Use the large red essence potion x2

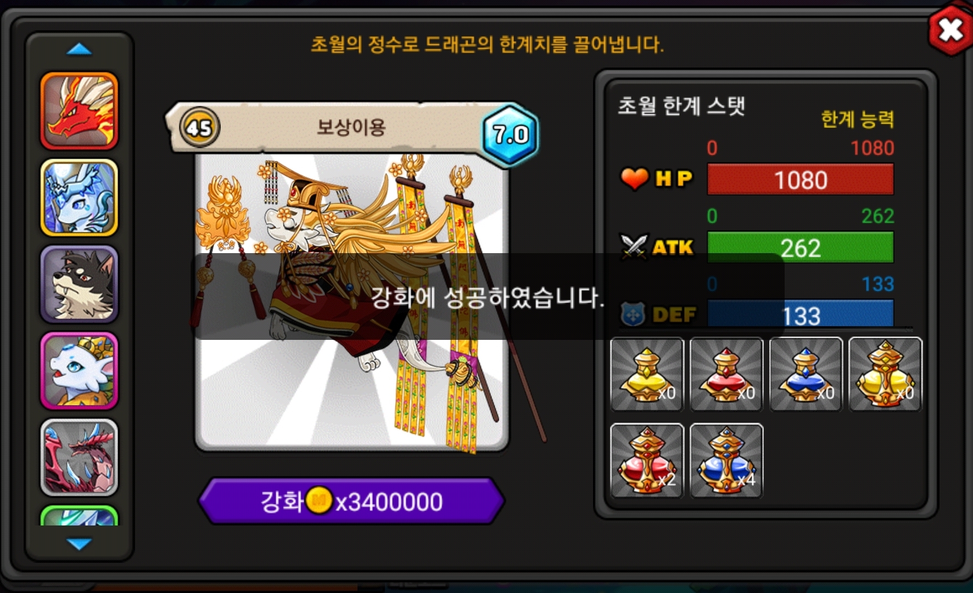click(647, 461)
